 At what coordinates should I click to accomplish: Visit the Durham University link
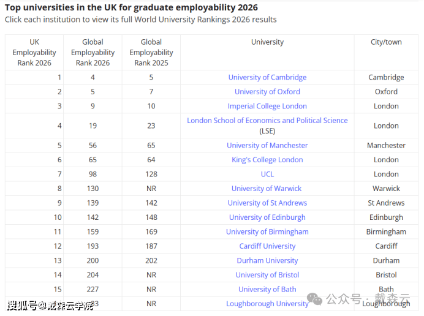(x=267, y=260)
